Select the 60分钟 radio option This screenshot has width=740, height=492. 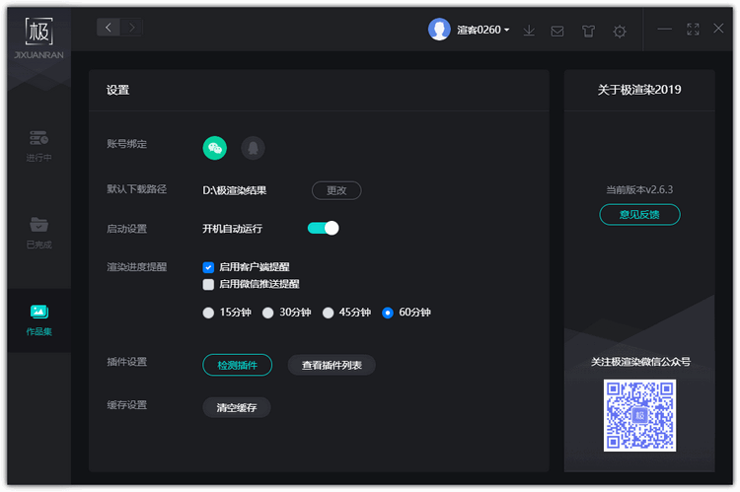pyautogui.click(x=388, y=313)
